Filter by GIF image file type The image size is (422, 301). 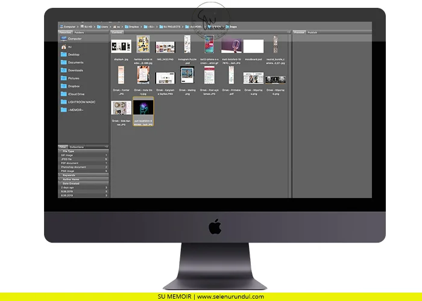[83, 155]
